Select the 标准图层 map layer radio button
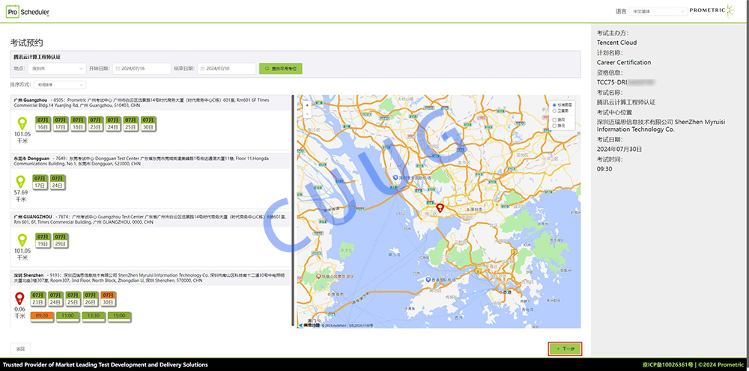 554,105
